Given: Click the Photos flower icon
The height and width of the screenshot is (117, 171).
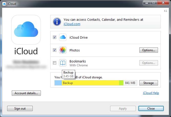Looking at the screenshot, I should coord(63,50).
